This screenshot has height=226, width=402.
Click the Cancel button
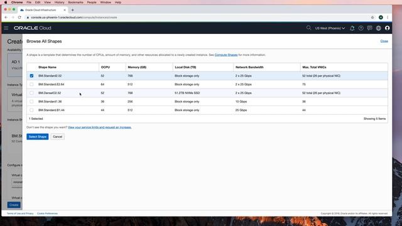tap(57, 137)
